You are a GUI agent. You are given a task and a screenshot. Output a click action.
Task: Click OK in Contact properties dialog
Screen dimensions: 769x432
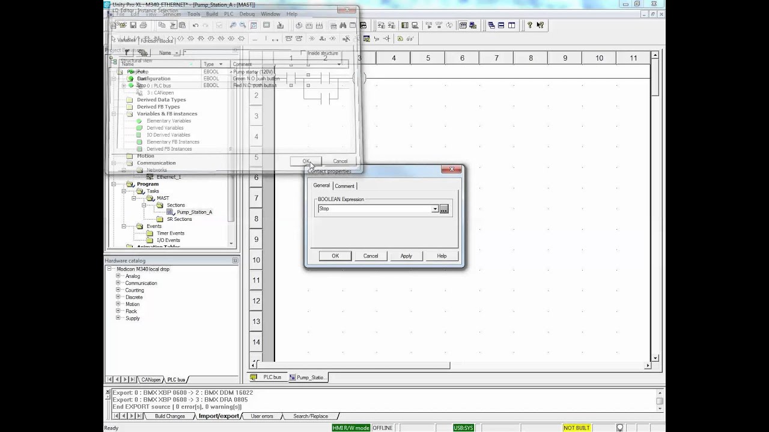[335, 256]
